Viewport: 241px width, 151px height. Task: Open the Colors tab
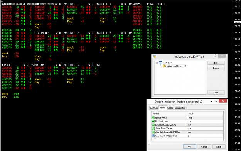pyautogui.click(x=170, y=108)
